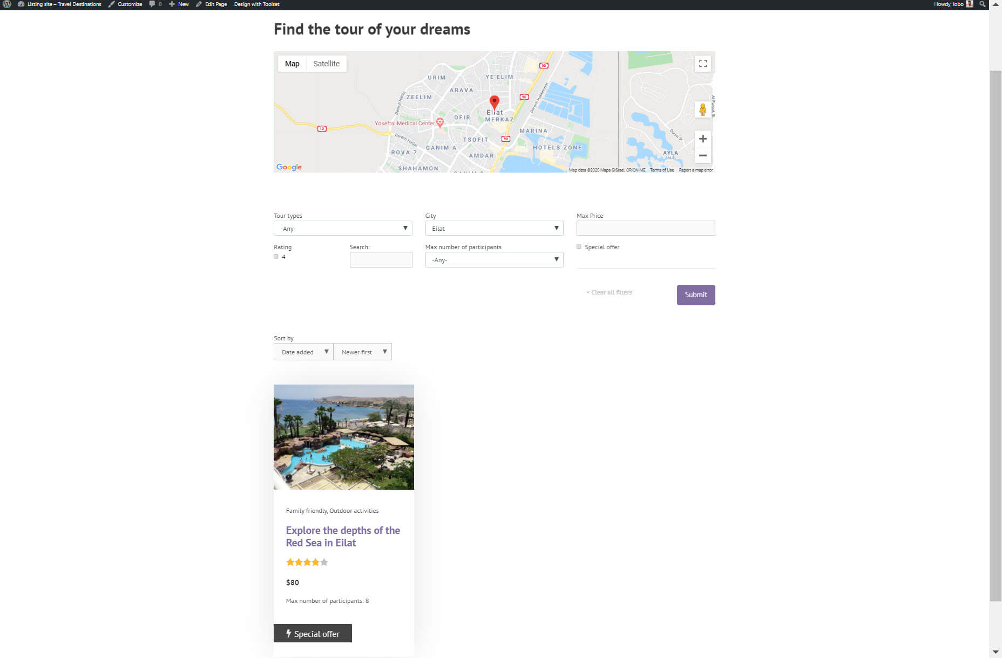This screenshot has height=658, width=1002.
Task: Click the red Eilat map marker
Action: coord(494,102)
